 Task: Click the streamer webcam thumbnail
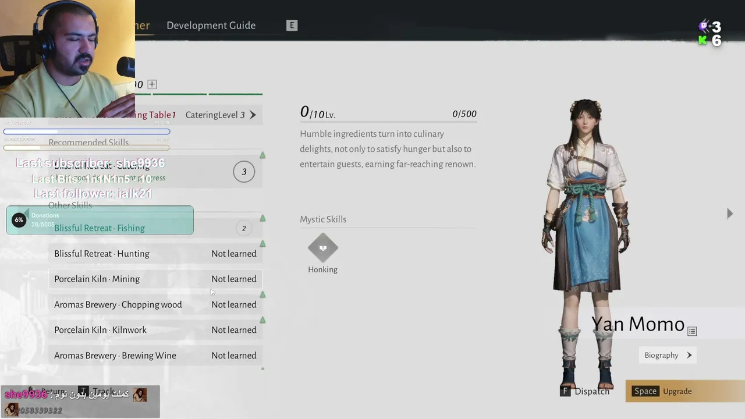68,59
